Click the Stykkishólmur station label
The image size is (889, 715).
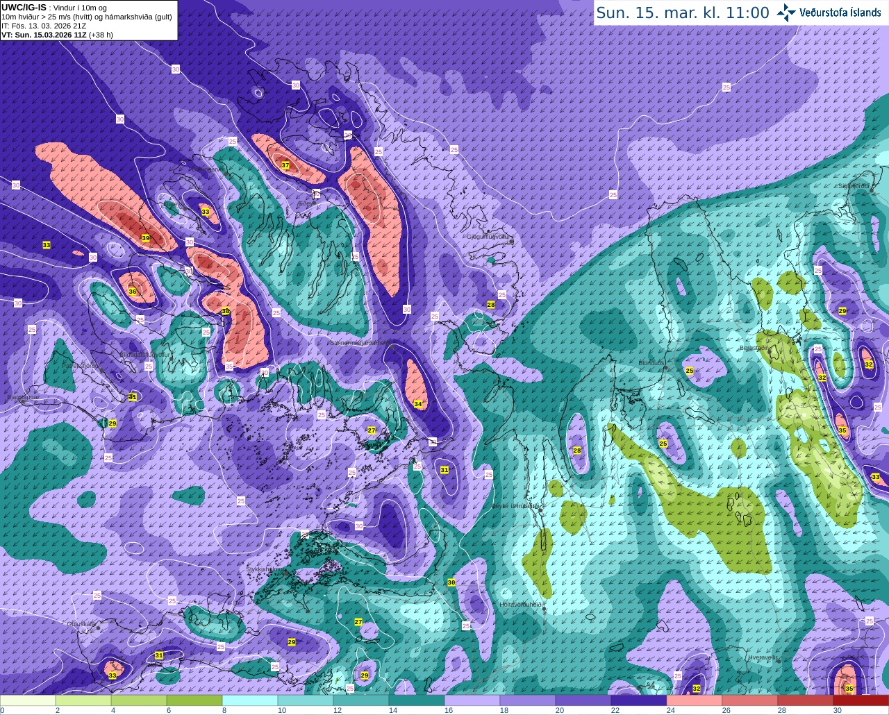[x=265, y=569]
